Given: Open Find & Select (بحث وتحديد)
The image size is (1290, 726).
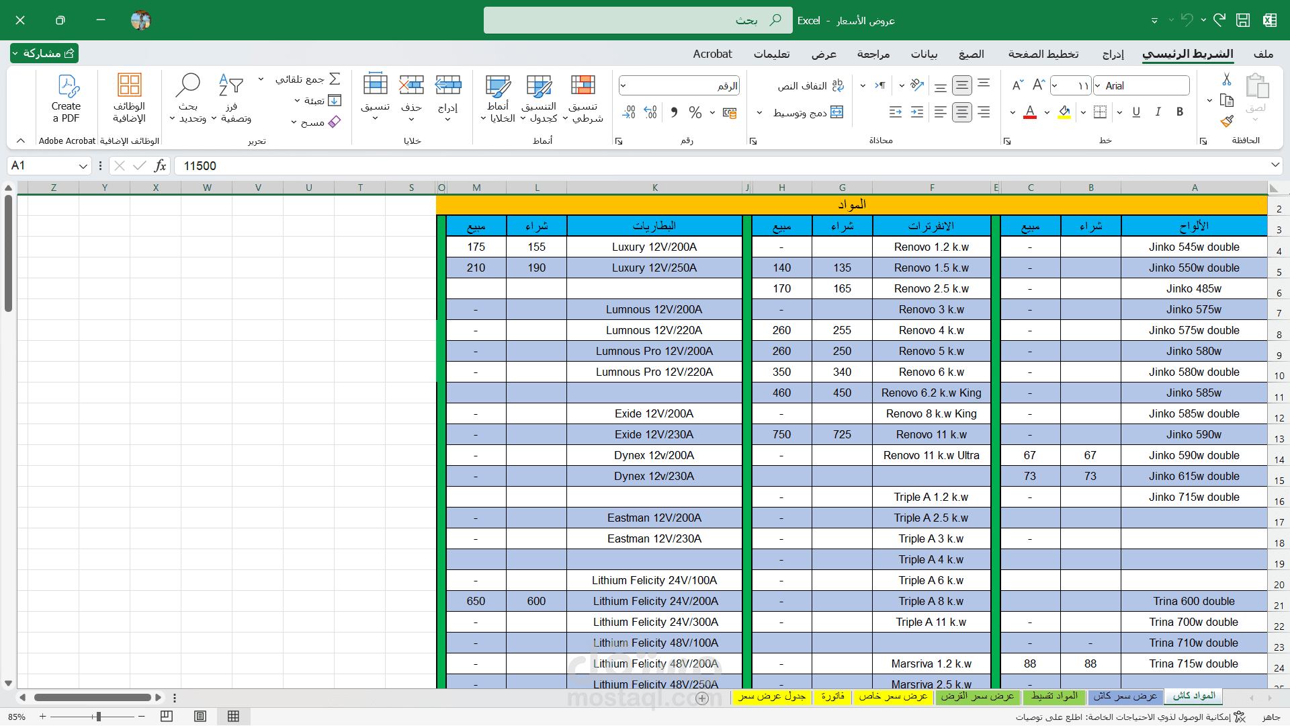Looking at the screenshot, I should click(188, 98).
